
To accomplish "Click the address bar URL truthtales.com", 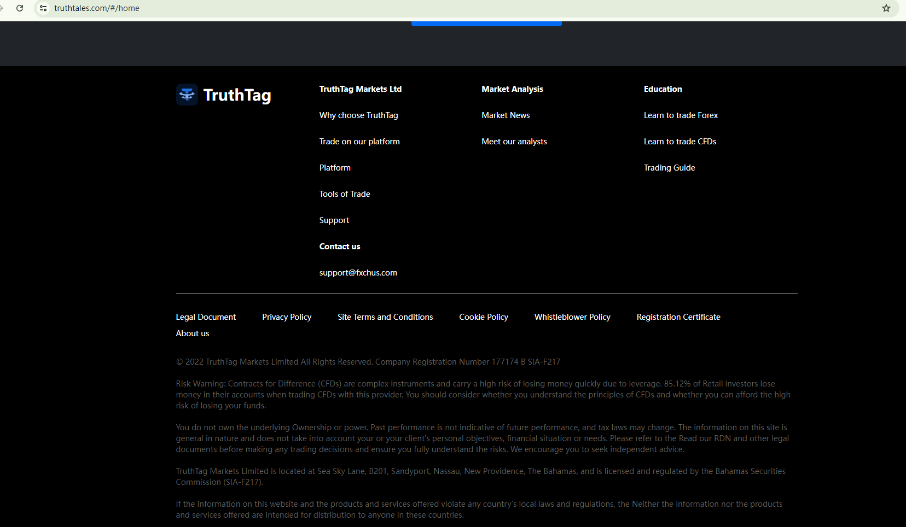I will [x=97, y=8].
